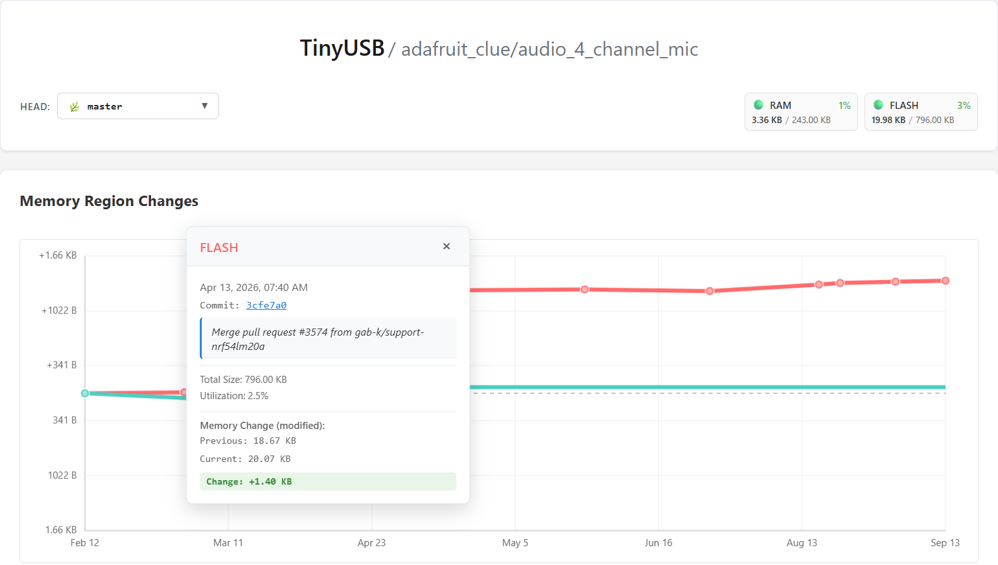
Task: Click the May 5 x-axis label
Action: pyautogui.click(x=515, y=543)
